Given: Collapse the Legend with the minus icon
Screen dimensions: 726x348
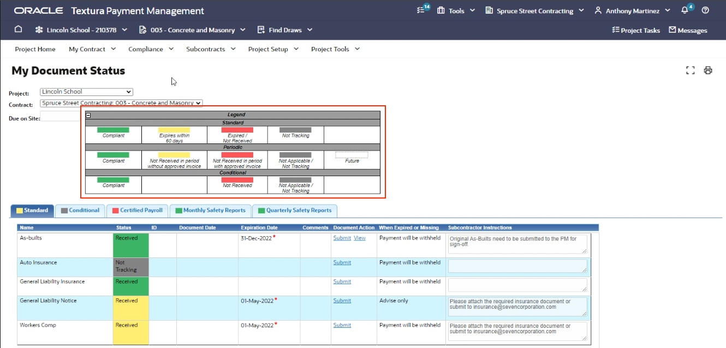Looking at the screenshot, I should [x=89, y=115].
